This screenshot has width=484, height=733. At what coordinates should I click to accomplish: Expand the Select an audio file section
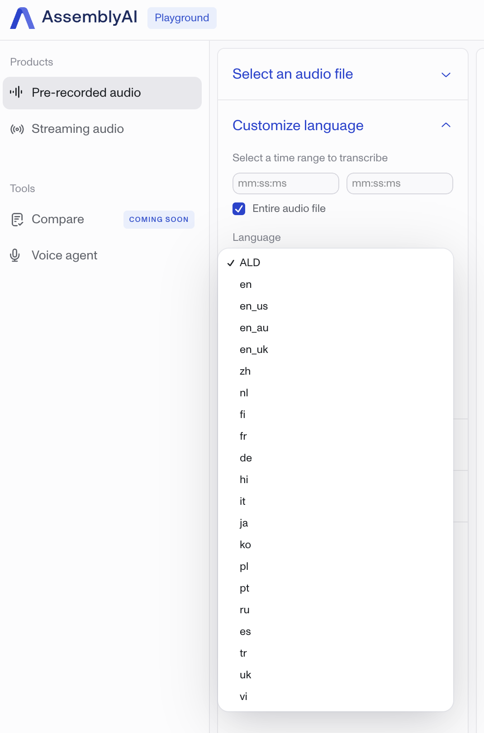[x=446, y=75]
